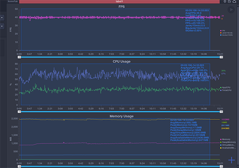Open the upper dropdown arrow in left panel
This screenshot has height=168, width=239.
pos(2,17)
